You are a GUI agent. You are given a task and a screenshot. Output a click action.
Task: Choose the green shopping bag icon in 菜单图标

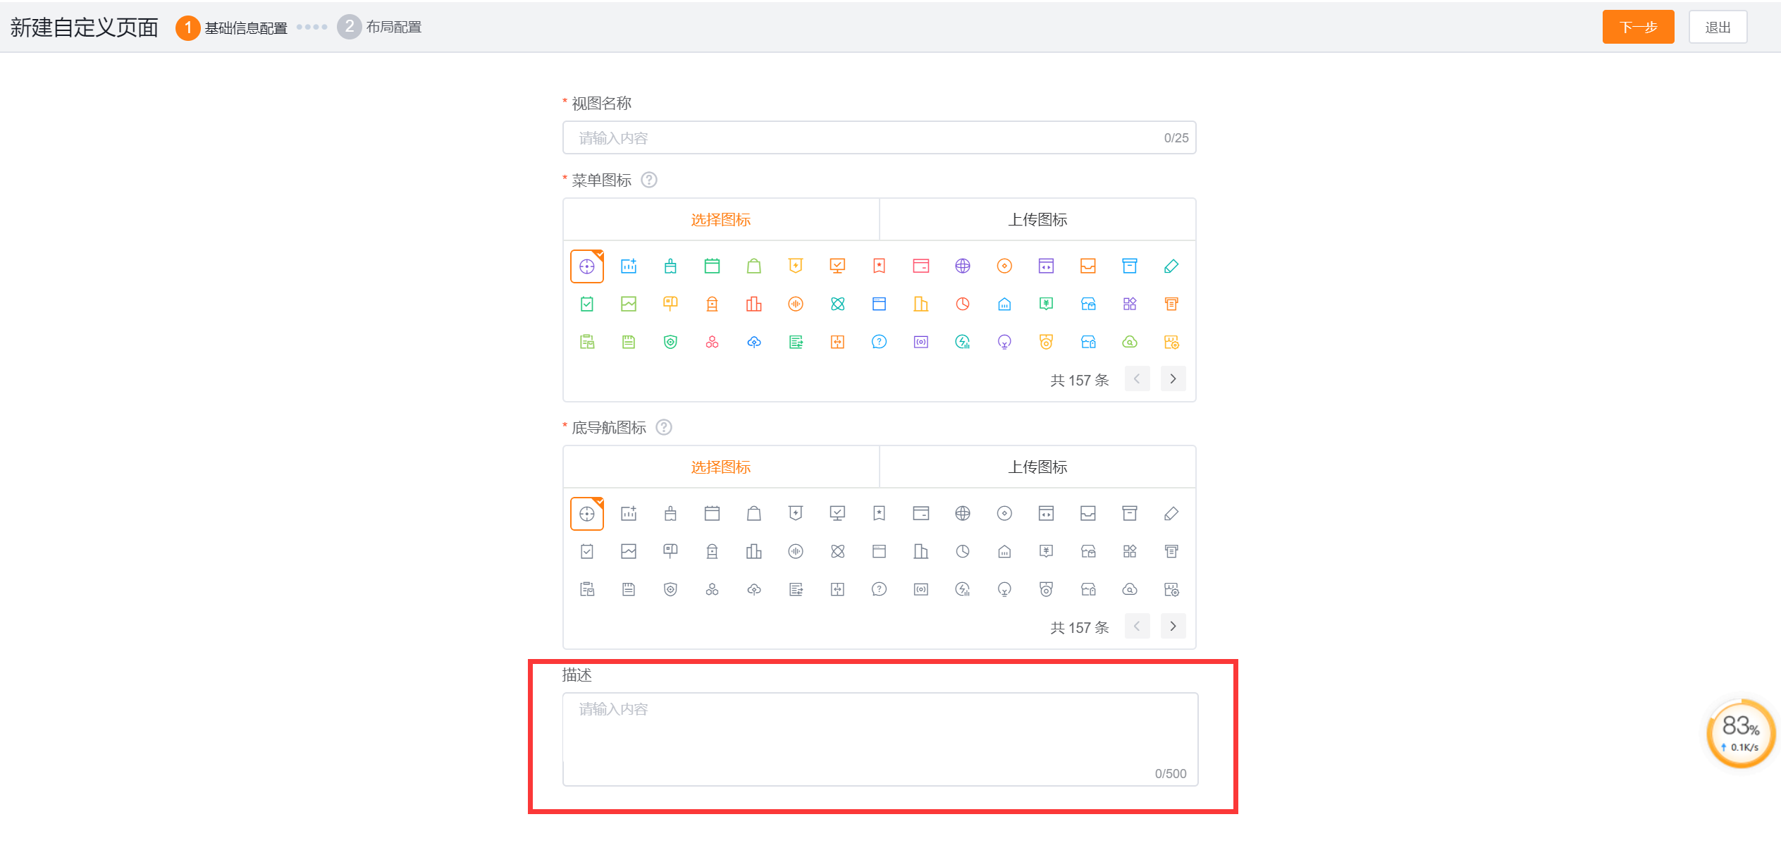click(754, 266)
